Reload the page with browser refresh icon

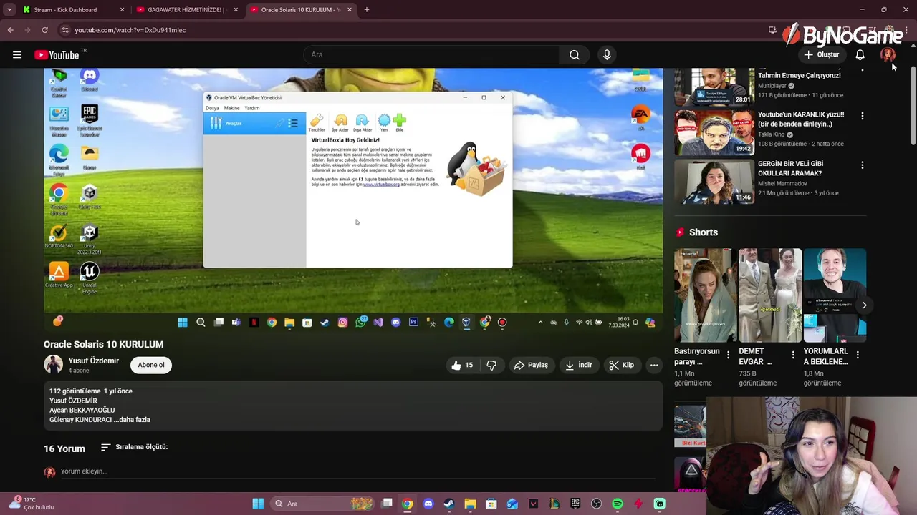44,30
